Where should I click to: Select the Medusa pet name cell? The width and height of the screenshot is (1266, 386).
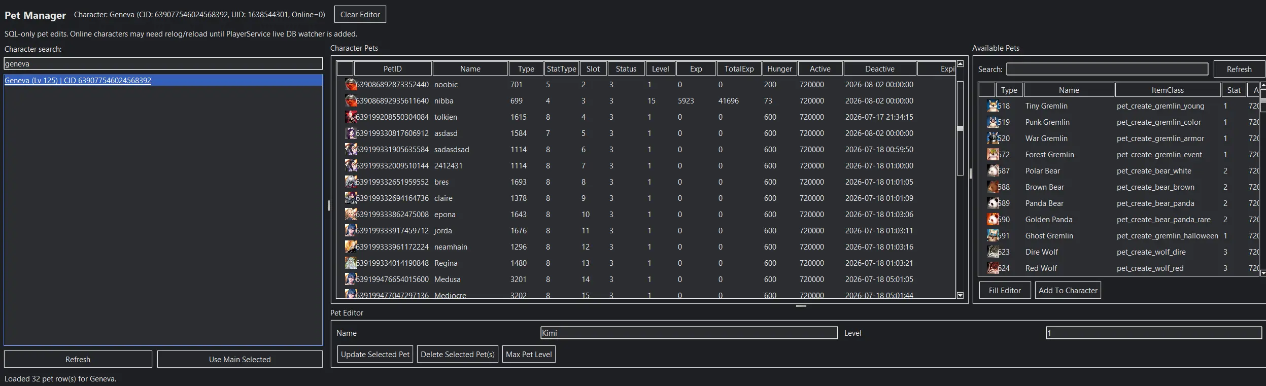click(x=448, y=279)
